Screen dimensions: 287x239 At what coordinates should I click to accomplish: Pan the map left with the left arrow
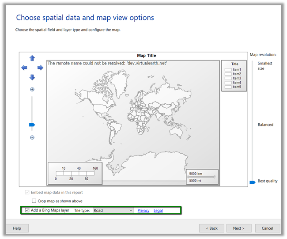coord(24,68)
